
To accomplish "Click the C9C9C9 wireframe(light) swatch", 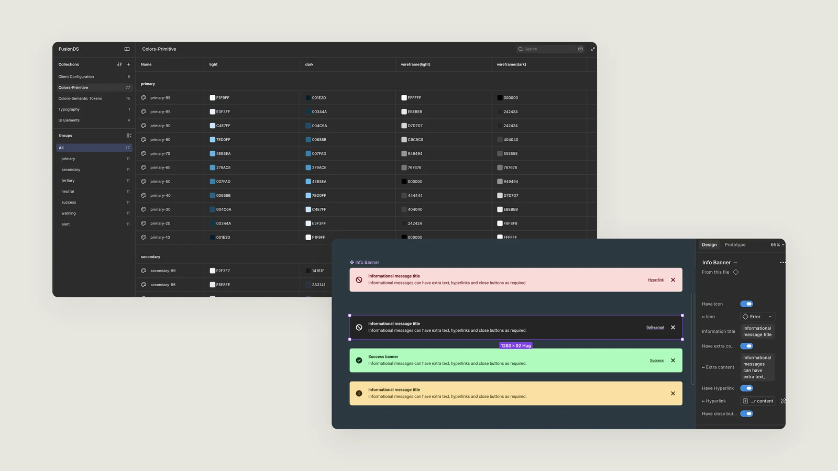I will coord(404,140).
